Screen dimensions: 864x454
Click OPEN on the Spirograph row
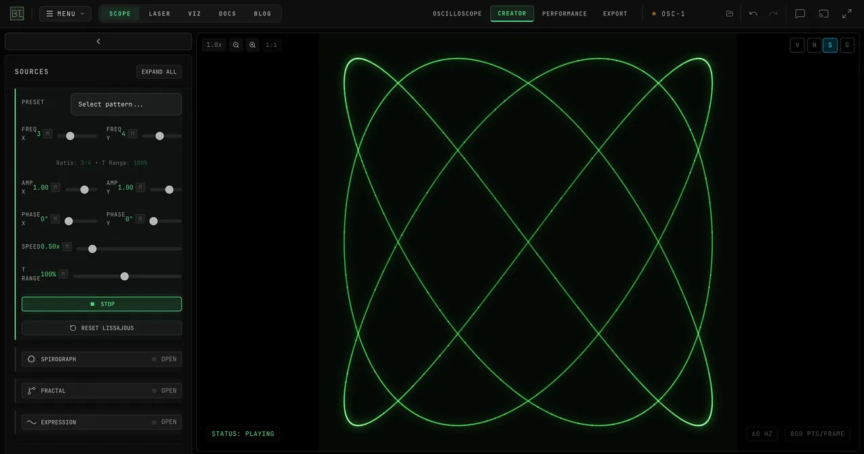point(169,359)
